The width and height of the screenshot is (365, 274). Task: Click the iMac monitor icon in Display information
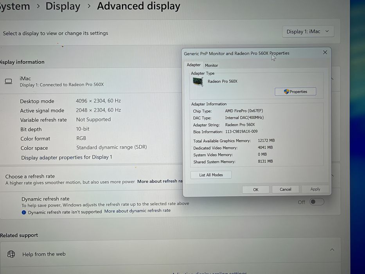pyautogui.click(x=9, y=81)
